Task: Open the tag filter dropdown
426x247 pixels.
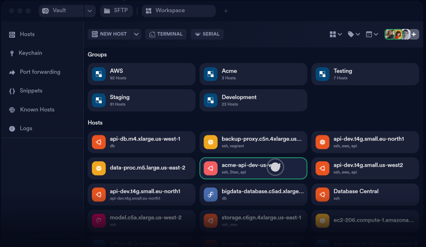Action: click(x=354, y=34)
